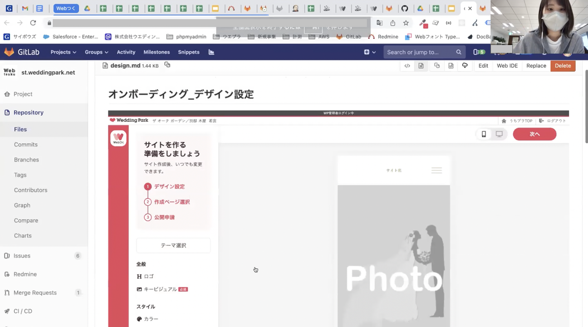The width and height of the screenshot is (588, 327).
Task: Open the Groups dropdown menu
Action: (96, 52)
